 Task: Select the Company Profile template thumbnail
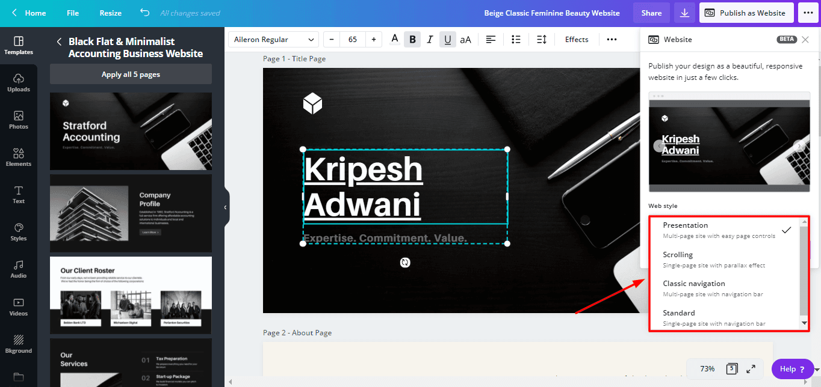(131, 213)
